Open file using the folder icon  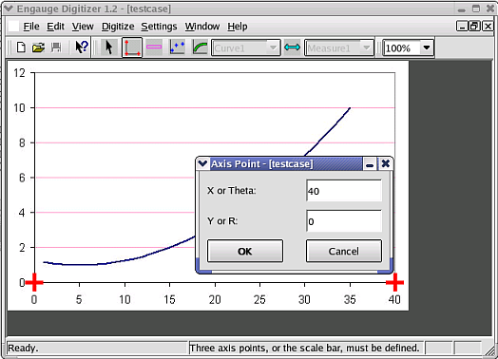pyautogui.click(x=38, y=47)
